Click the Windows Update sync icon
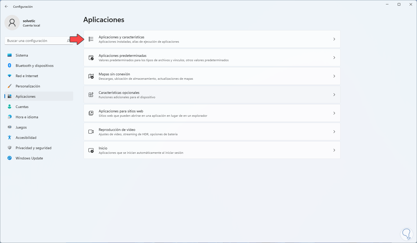The image size is (417, 243). [x=10, y=158]
